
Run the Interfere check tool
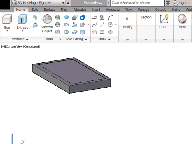click(75, 17)
